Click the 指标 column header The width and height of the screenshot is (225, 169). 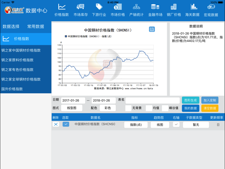pyautogui.click(x=135, y=118)
